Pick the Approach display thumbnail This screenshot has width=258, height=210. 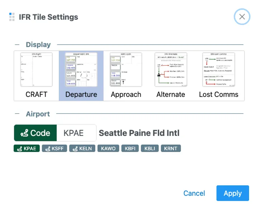[x=126, y=75]
